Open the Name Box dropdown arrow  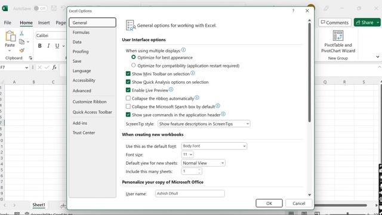[x=26, y=67]
